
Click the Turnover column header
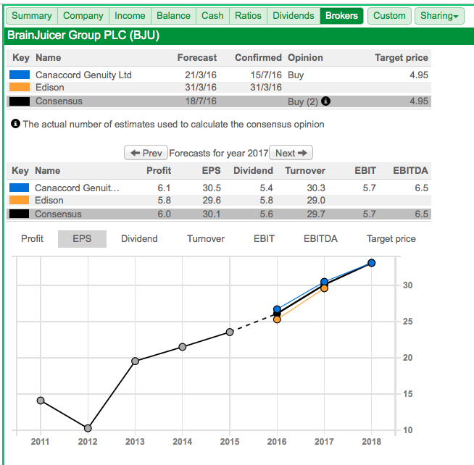tap(305, 170)
